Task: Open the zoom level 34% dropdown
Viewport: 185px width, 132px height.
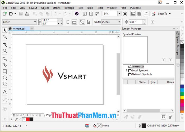Action: [119, 14]
